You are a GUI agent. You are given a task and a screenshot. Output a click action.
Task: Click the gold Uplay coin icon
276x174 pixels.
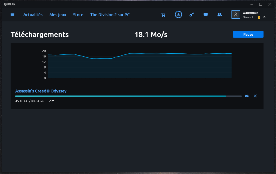259,18
